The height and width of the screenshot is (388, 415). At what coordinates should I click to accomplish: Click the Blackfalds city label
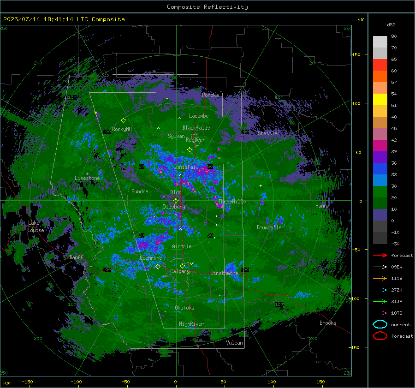tap(196, 128)
